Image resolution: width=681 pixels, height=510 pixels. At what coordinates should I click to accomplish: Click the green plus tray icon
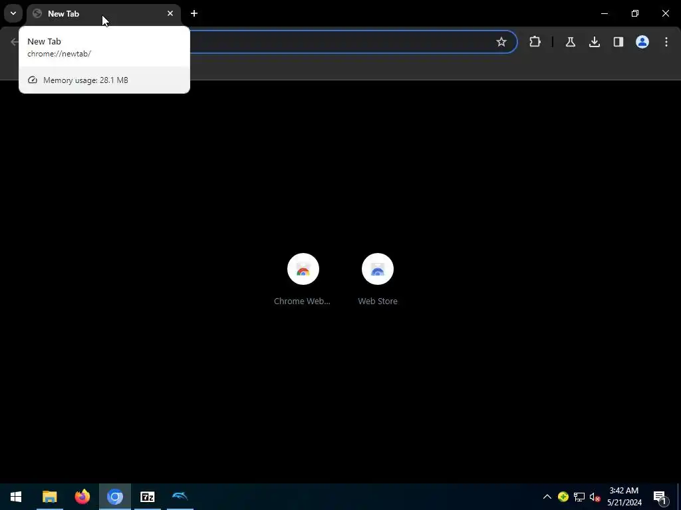[x=563, y=497]
